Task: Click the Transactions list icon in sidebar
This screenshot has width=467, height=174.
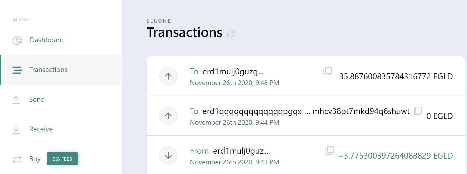Action: 17,70
